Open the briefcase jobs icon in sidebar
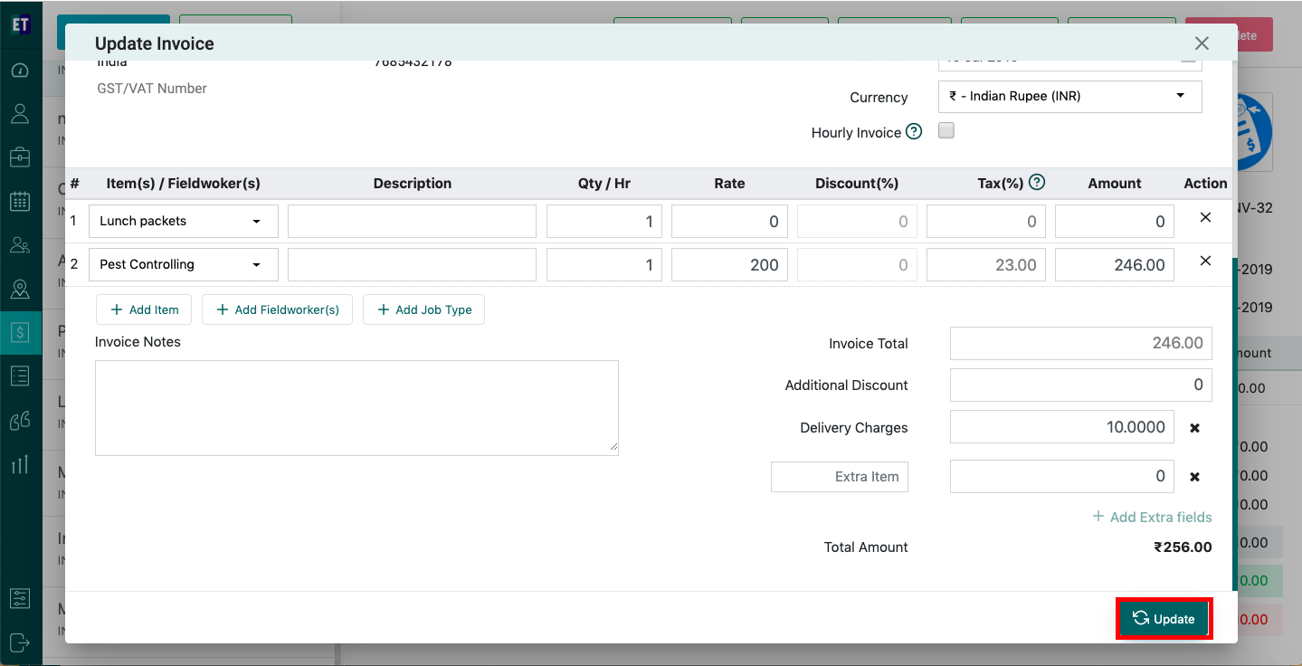The height and width of the screenshot is (666, 1302). pos(20,157)
